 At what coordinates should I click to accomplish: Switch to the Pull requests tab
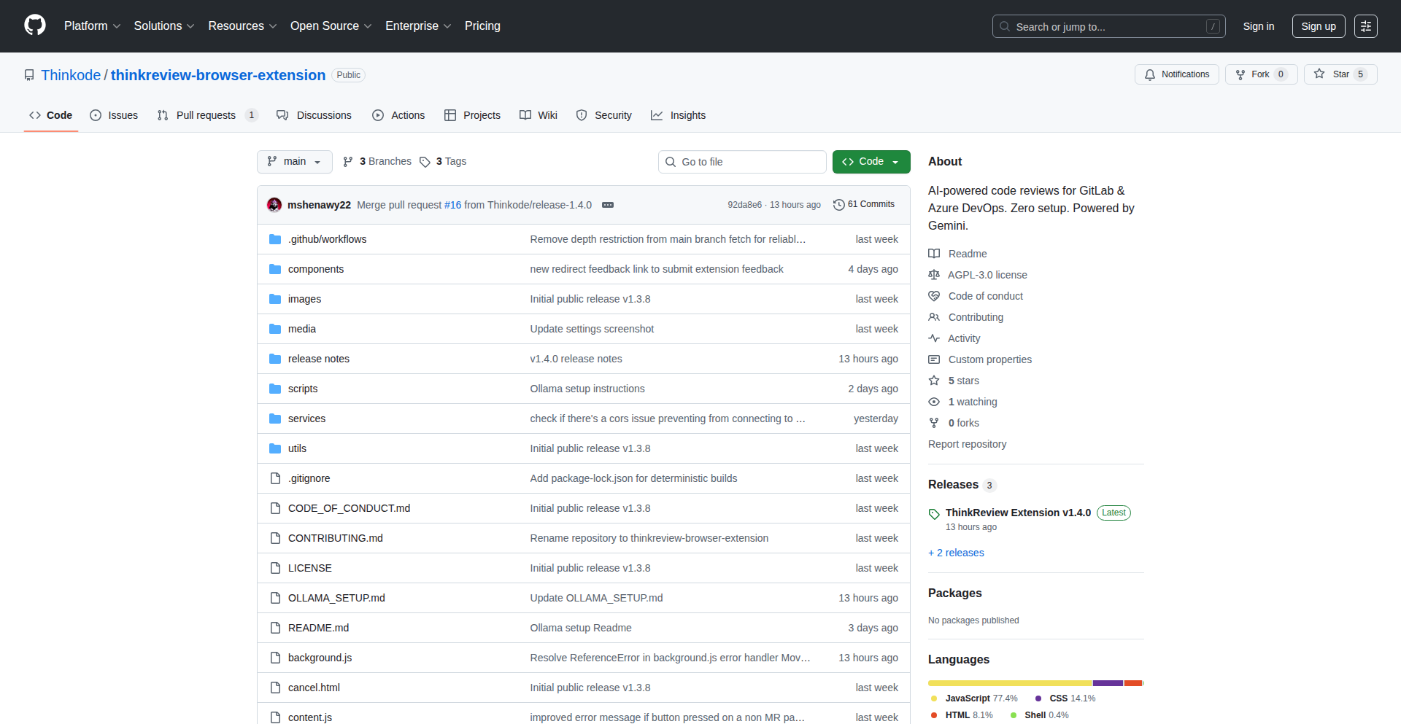coord(206,115)
